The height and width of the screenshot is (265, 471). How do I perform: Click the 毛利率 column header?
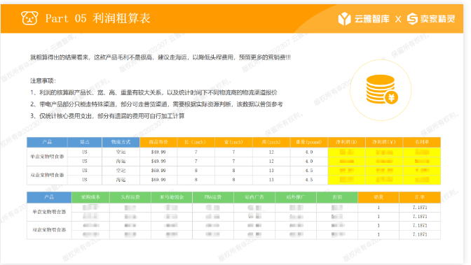point(422,142)
